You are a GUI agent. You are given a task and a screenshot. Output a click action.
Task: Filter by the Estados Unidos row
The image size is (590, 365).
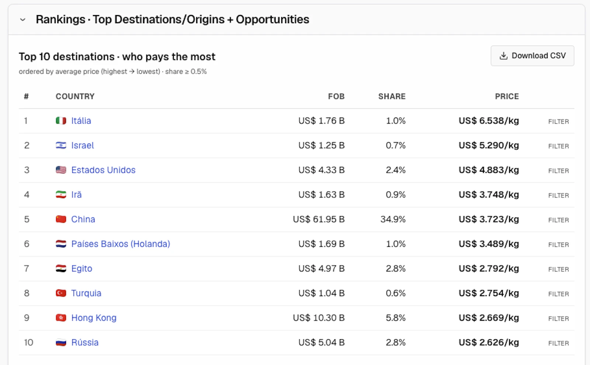click(558, 171)
